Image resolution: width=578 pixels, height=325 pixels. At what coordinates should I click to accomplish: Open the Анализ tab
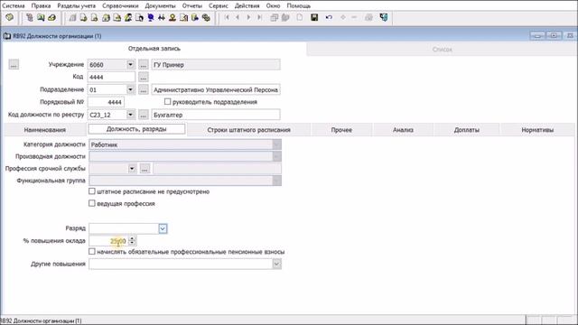[x=403, y=130]
